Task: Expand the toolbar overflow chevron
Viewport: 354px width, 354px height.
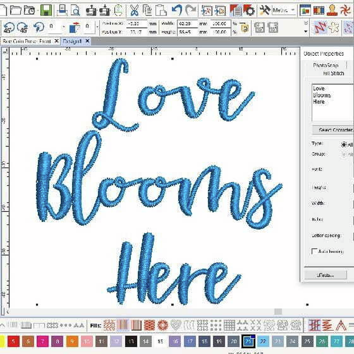Action: (305, 22)
